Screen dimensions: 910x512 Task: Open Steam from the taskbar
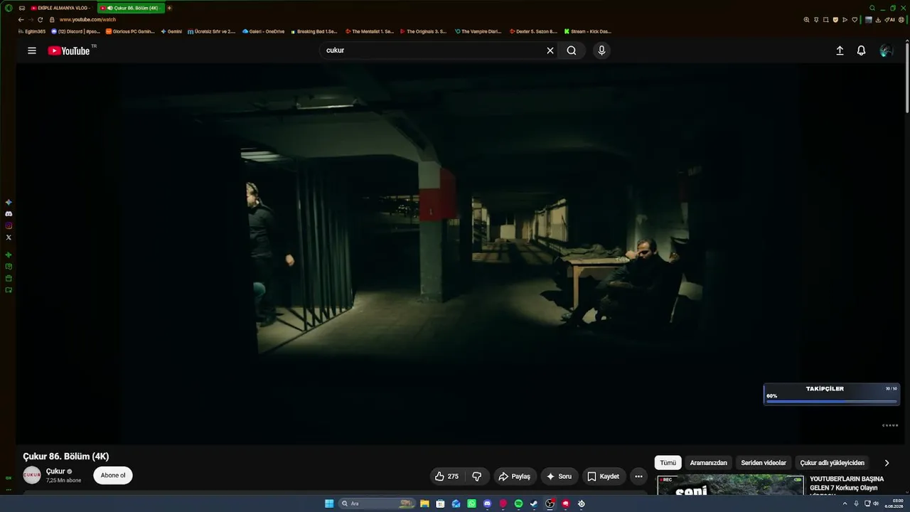pos(534,503)
